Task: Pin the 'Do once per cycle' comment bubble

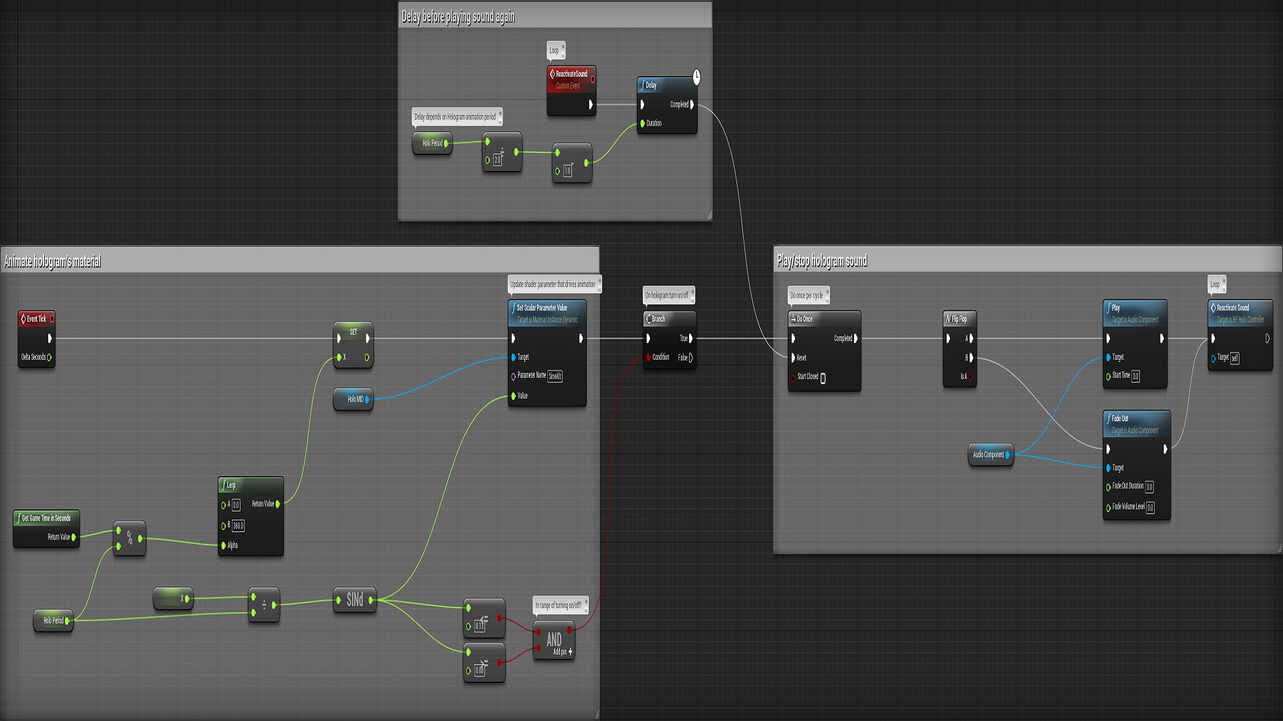Action: [x=827, y=292]
